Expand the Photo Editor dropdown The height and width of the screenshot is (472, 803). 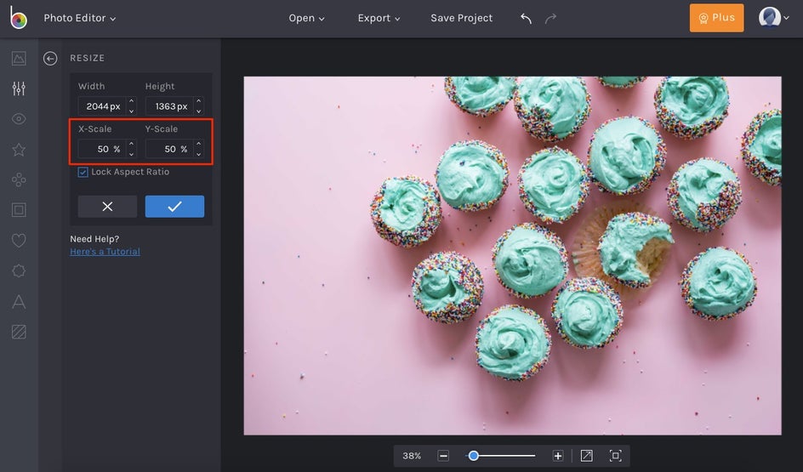[x=80, y=18]
